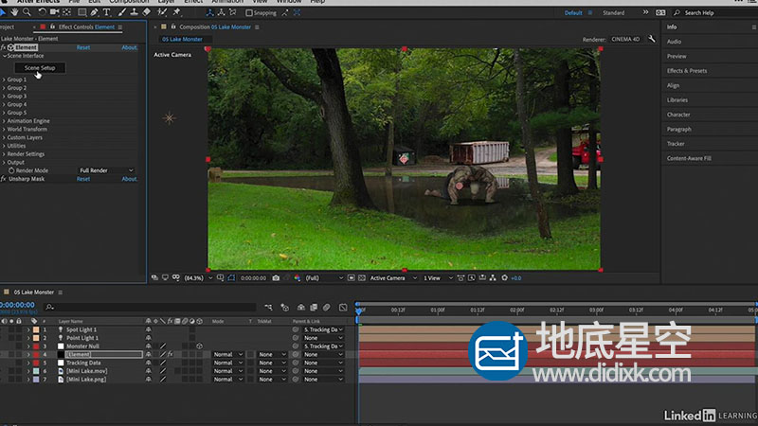Viewport: 758px width, 426px height.
Task: Expand the Animation Engine section
Action: point(5,121)
